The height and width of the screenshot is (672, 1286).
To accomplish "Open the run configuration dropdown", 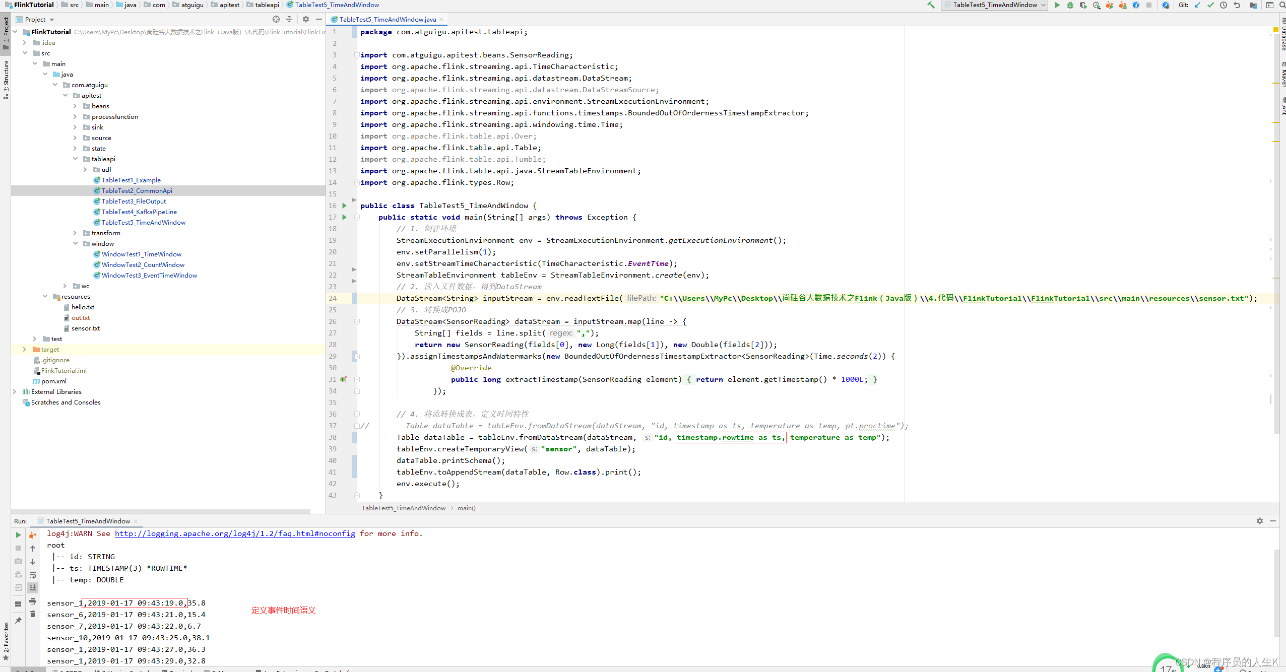I will [995, 5].
